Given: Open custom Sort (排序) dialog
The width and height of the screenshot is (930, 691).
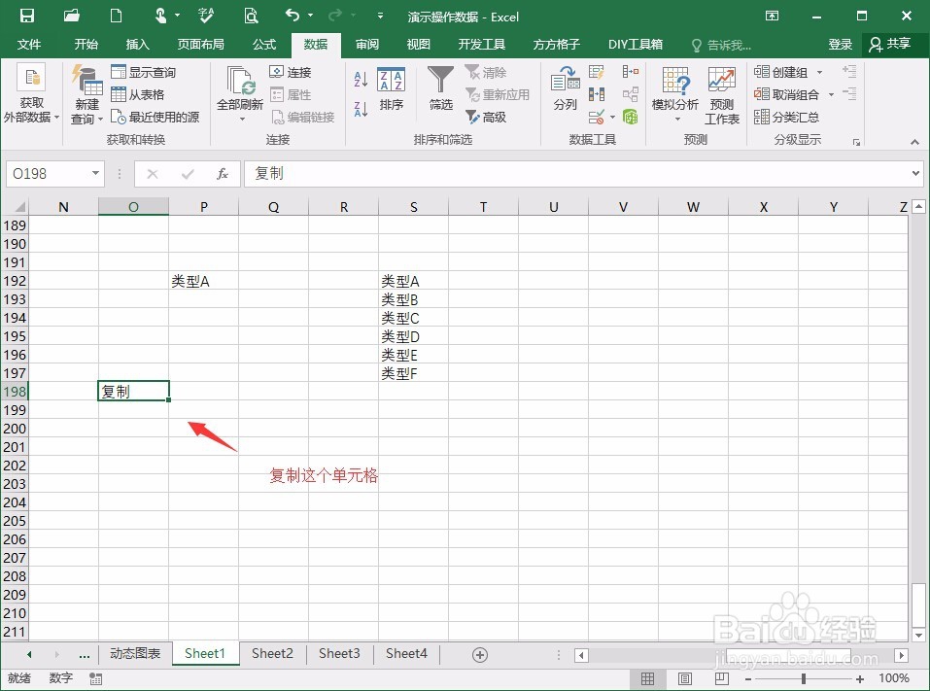Looking at the screenshot, I should point(392,89).
